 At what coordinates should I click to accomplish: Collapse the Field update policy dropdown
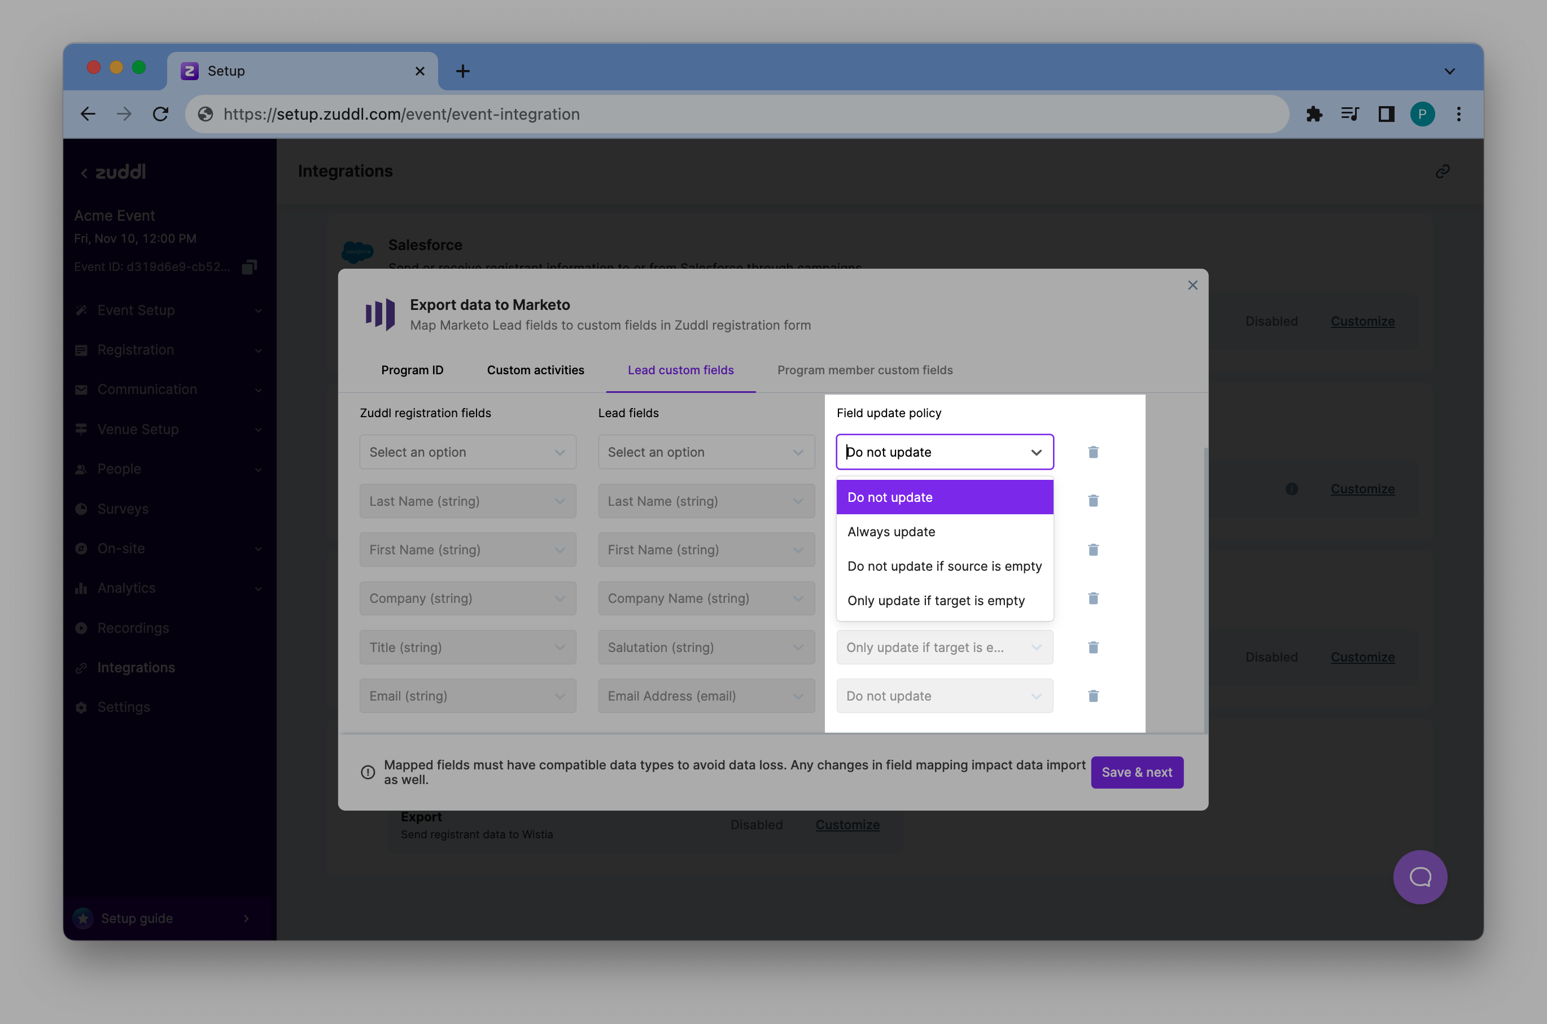click(x=1035, y=452)
